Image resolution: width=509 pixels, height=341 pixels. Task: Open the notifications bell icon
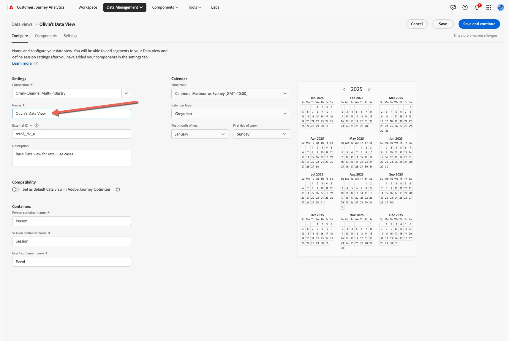click(x=477, y=7)
